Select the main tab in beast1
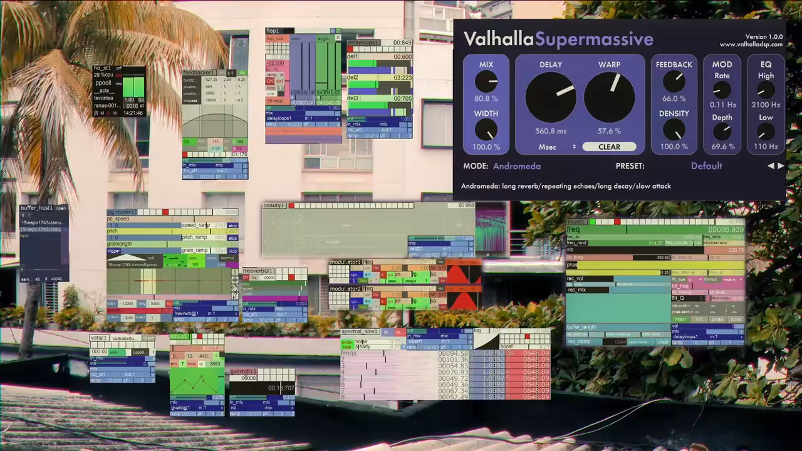Viewport: 802px width, 451px height. (x=680, y=319)
